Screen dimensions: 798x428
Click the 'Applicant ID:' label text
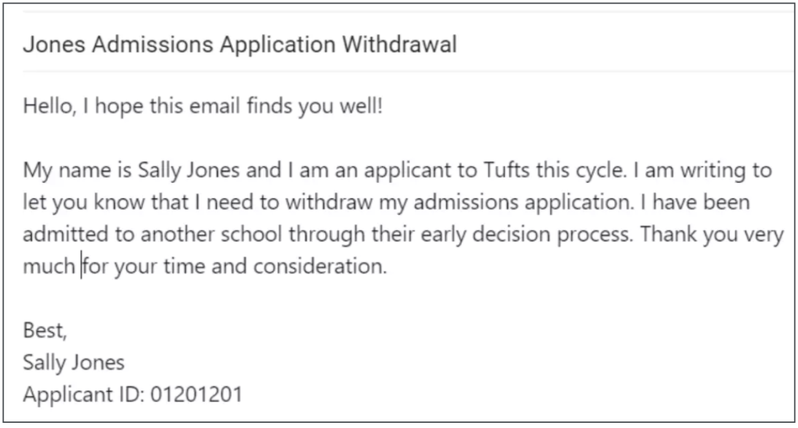83,395
